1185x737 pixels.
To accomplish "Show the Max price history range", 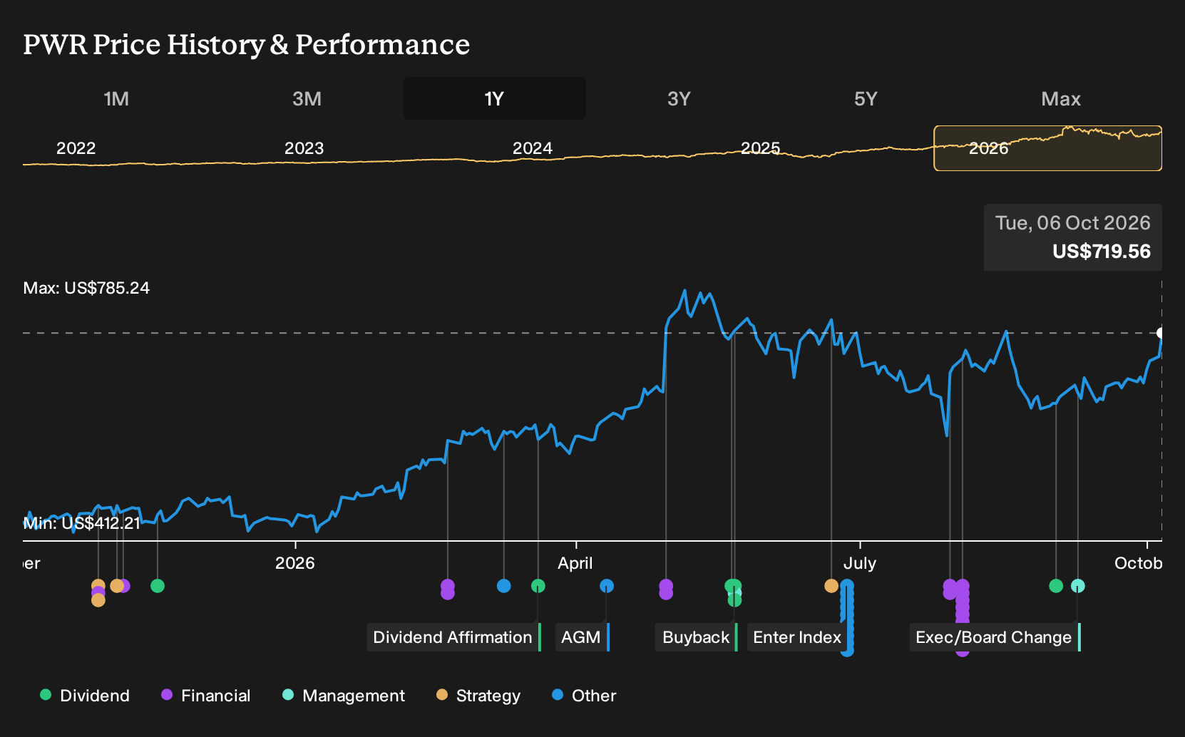I will [1061, 98].
